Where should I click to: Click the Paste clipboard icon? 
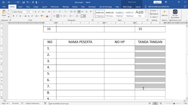click(4, 12)
